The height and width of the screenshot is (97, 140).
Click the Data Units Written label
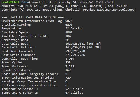coord(18,47)
